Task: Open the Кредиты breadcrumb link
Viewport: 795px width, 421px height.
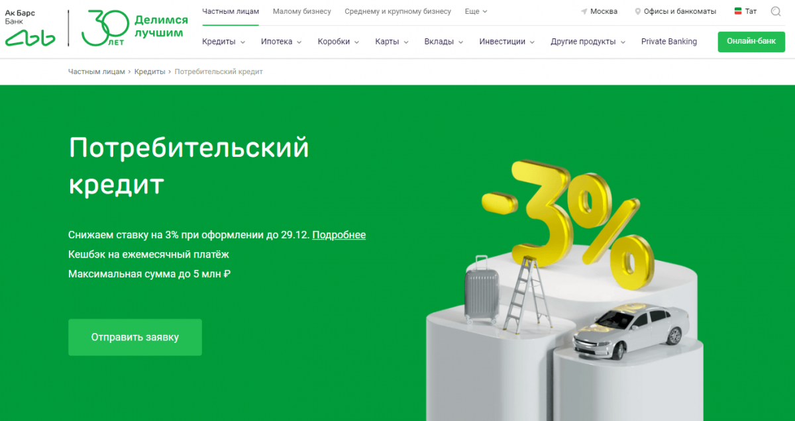Action: click(x=150, y=71)
